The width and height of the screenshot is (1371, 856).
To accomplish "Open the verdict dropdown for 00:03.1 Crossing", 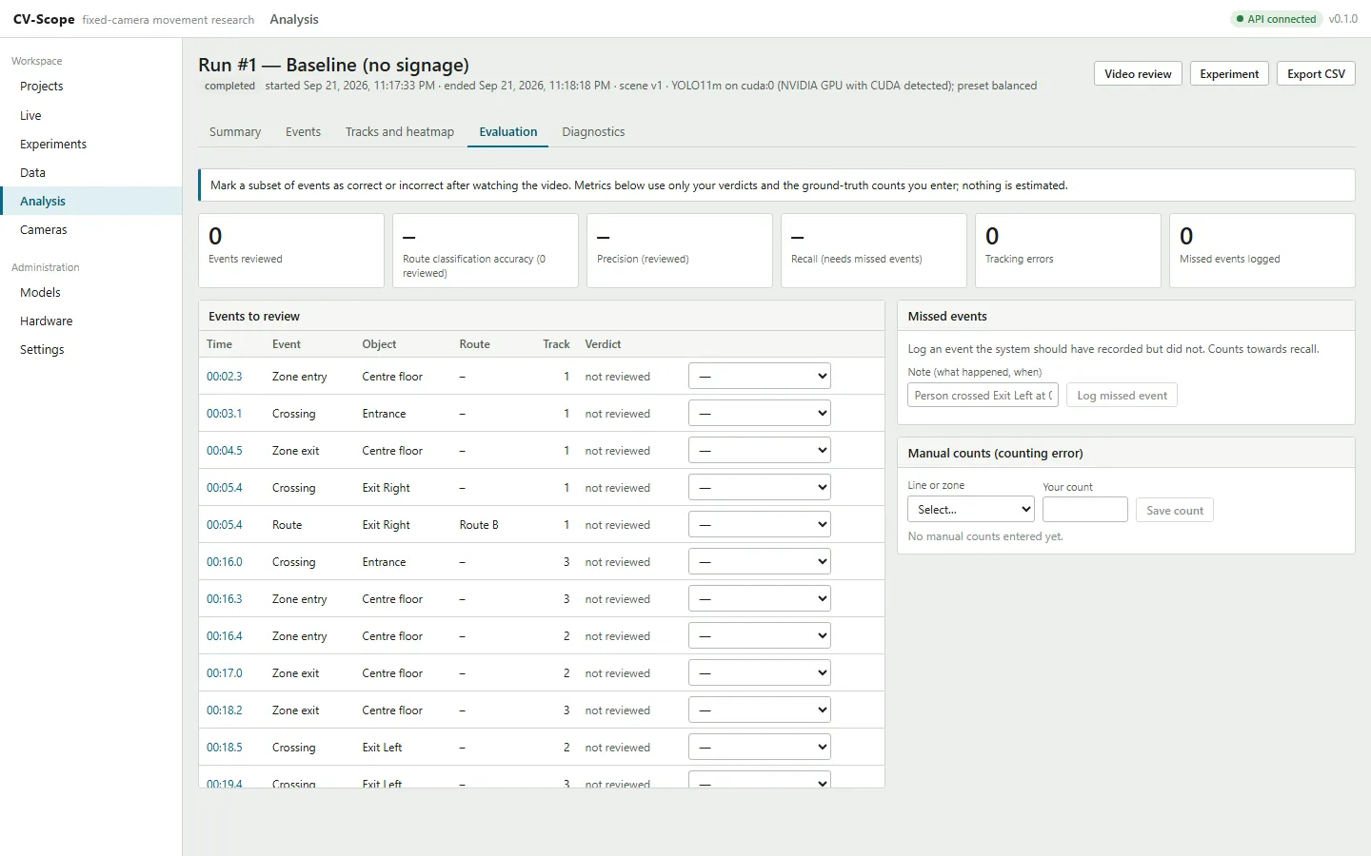I will pos(760,413).
